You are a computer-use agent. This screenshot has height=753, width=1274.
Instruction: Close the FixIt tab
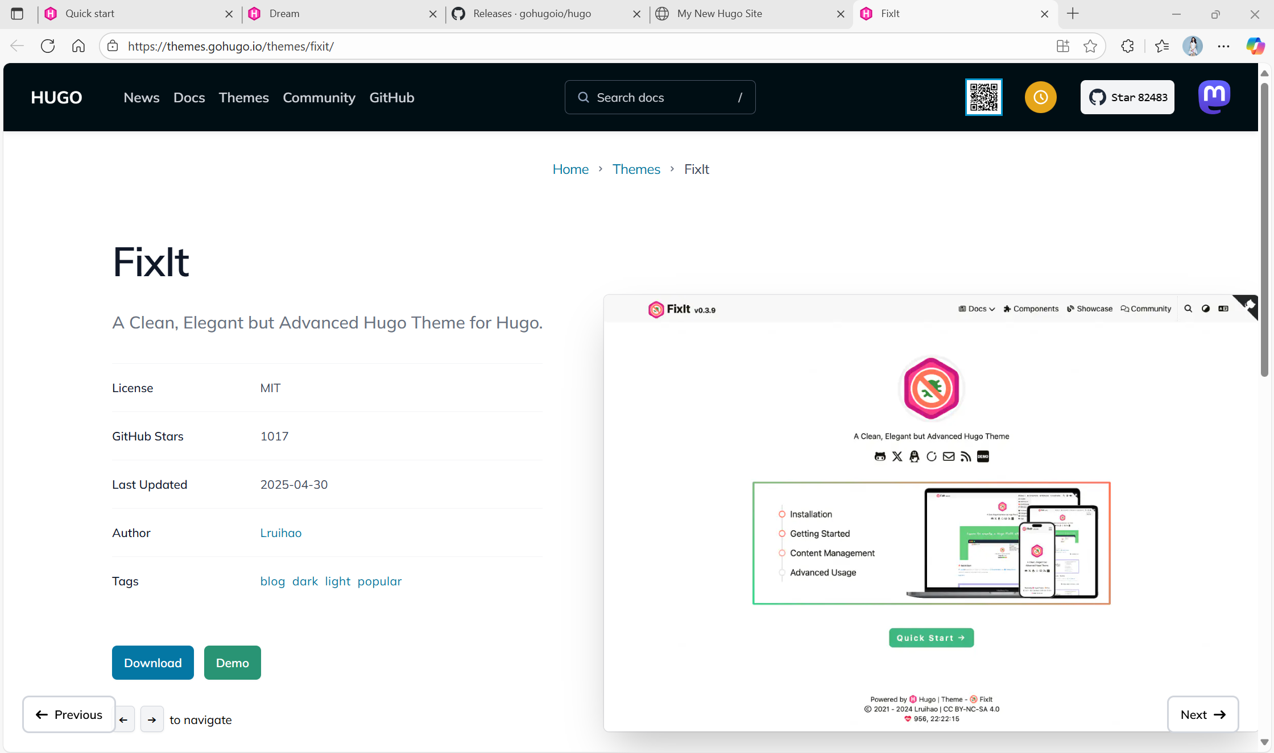[x=1044, y=14]
